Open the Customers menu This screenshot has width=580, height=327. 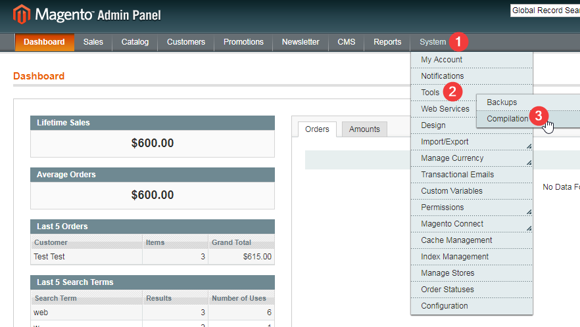point(186,42)
